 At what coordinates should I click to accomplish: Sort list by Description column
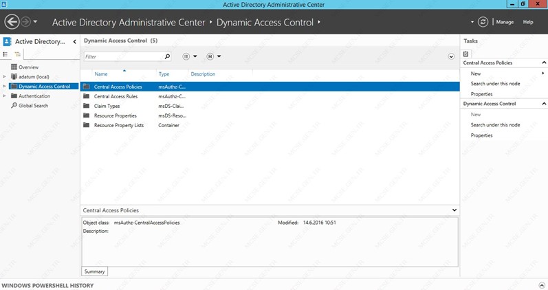point(203,74)
